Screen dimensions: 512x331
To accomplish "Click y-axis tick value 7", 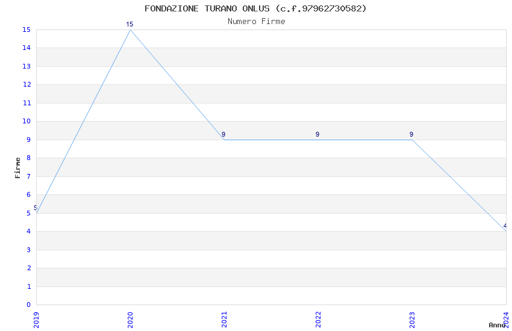I will point(29,176).
